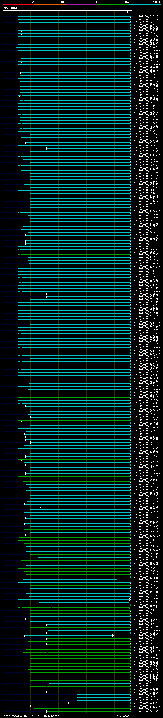Click the orange ~40% identity legend segment
The image size is (163, 718).
click(x=50, y=5)
